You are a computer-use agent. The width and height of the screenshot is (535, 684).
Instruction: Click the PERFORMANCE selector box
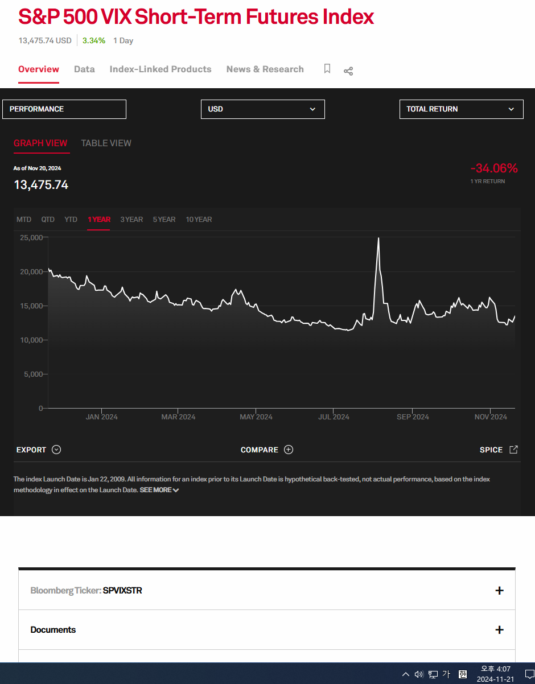click(x=64, y=109)
